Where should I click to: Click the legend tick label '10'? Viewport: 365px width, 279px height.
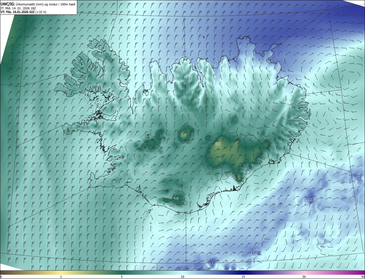182,277
